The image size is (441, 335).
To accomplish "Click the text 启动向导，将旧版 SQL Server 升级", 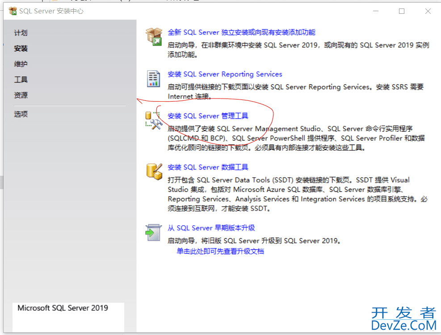I will pos(254,240).
